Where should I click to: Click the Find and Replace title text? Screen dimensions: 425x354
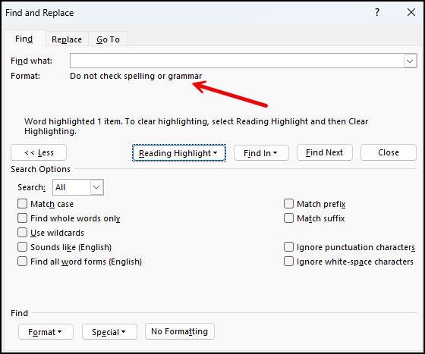tap(39, 13)
